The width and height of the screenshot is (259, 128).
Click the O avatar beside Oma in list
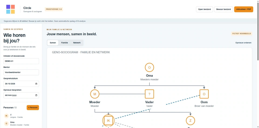[6, 123]
